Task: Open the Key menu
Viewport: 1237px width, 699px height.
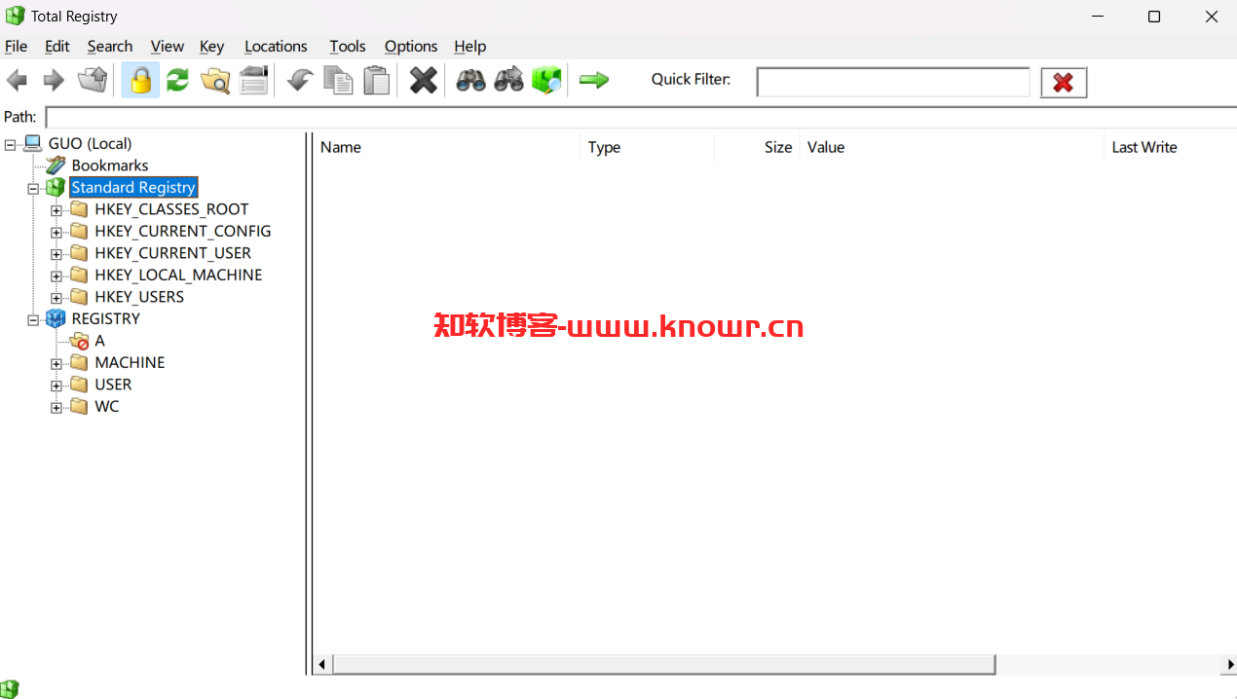Action: [211, 46]
